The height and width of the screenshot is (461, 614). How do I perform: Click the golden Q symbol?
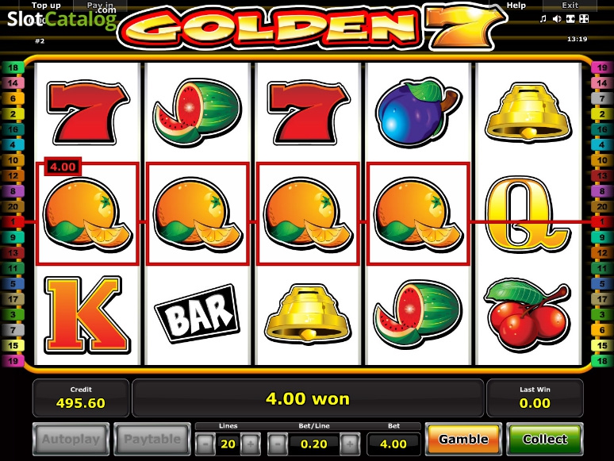[527, 213]
